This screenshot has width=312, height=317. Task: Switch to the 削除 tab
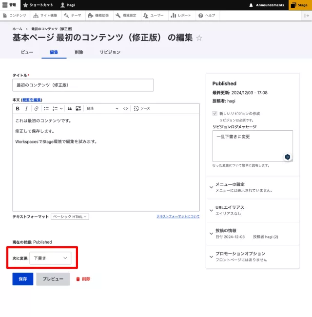(x=79, y=52)
